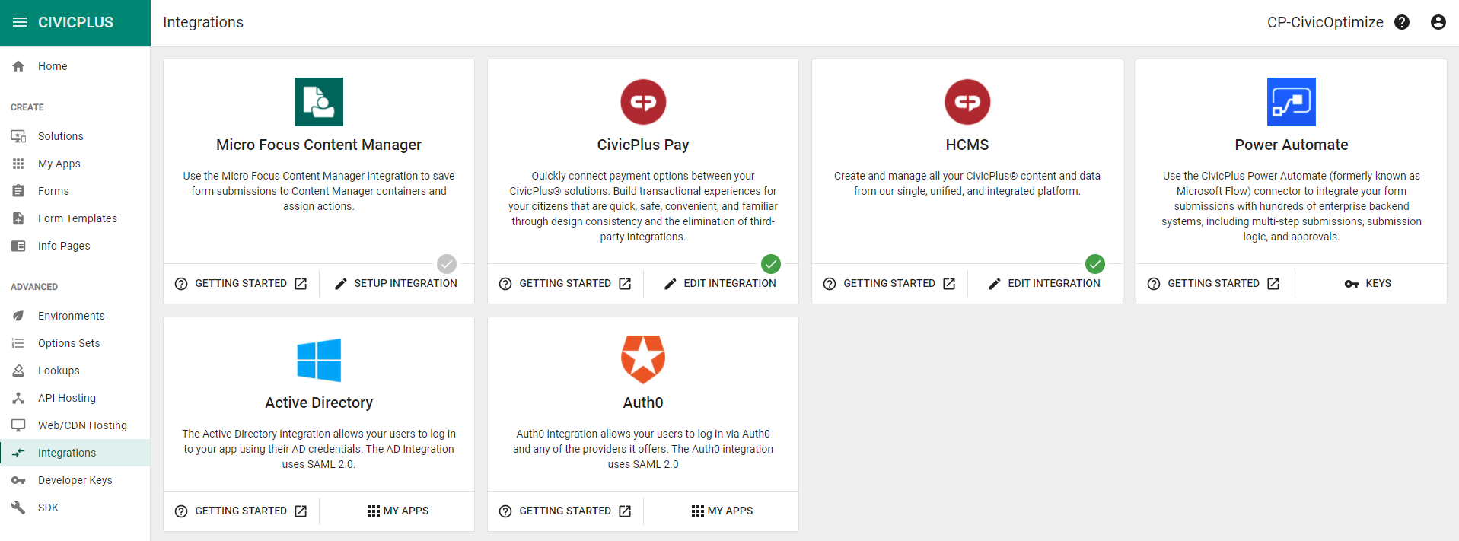Click green status check on HCMS card
The image size is (1459, 541).
pyautogui.click(x=1095, y=264)
